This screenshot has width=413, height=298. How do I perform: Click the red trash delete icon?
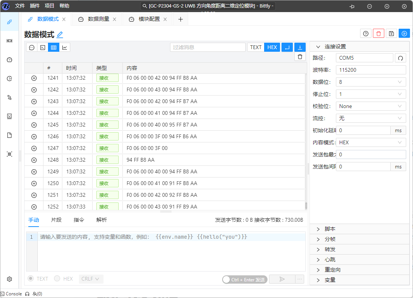coord(379,34)
